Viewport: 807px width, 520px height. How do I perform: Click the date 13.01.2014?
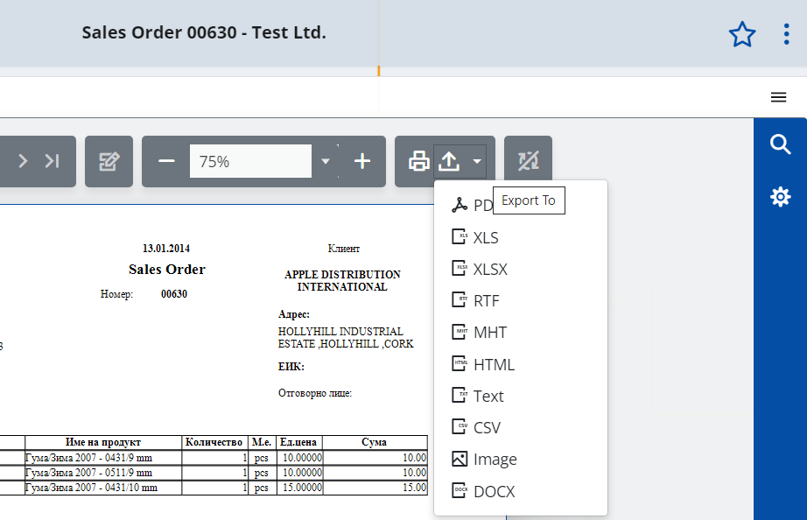166,249
